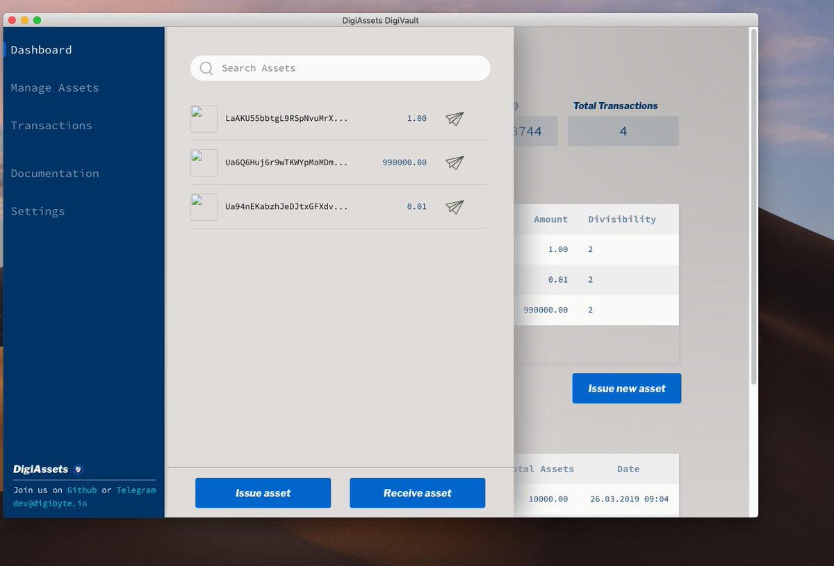Click the Ua6Q6Huj asset placeholder image
834x566 pixels.
point(203,163)
